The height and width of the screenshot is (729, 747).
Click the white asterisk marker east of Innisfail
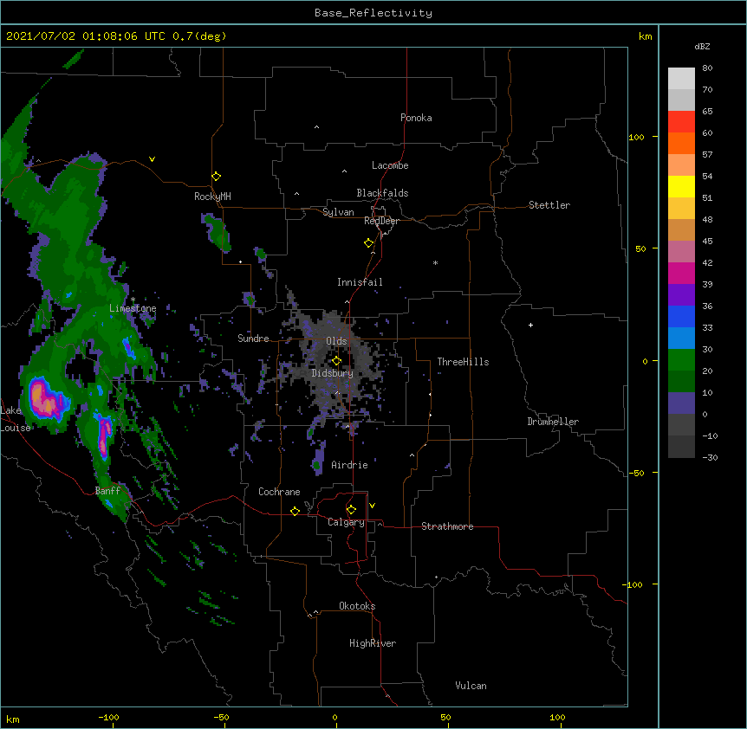click(x=435, y=262)
